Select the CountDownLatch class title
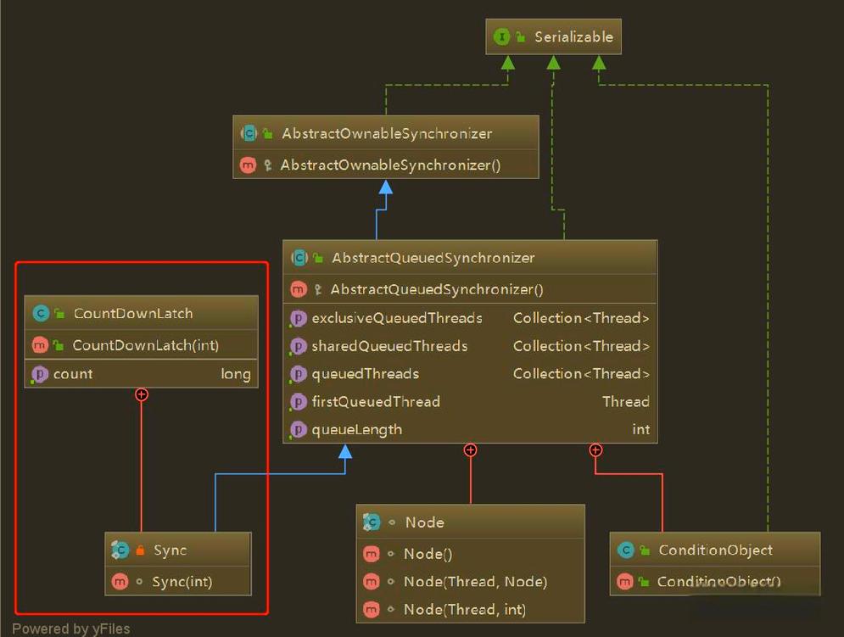 point(133,313)
